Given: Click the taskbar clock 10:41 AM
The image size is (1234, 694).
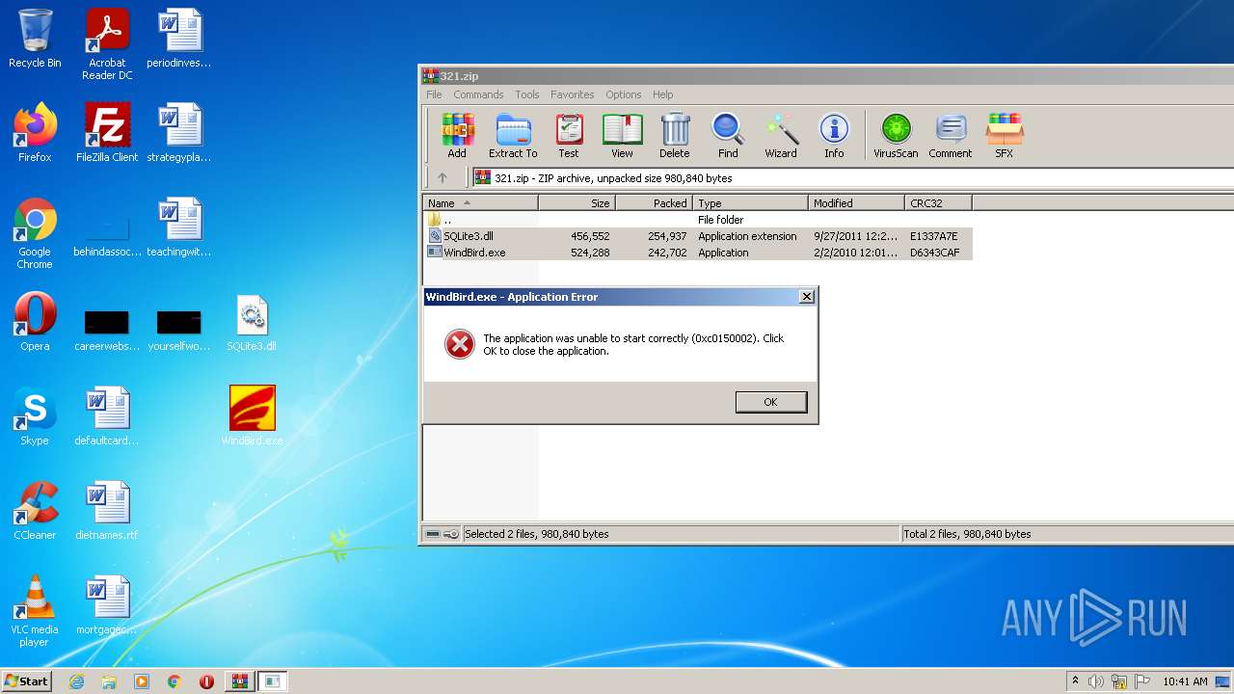Looking at the screenshot, I should 1184,681.
